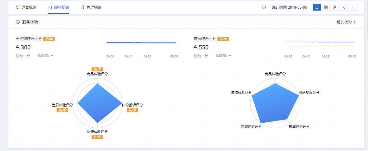
Task: Select the 周 time range button
Action: 326,7
